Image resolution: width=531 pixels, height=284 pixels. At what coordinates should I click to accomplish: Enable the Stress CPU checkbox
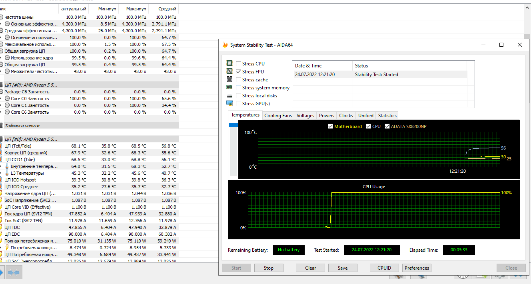(238, 63)
